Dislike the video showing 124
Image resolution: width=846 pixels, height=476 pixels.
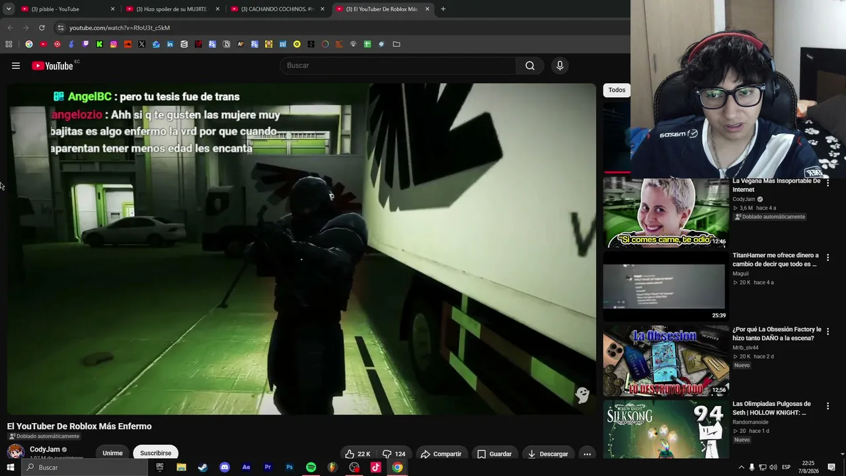click(x=393, y=454)
